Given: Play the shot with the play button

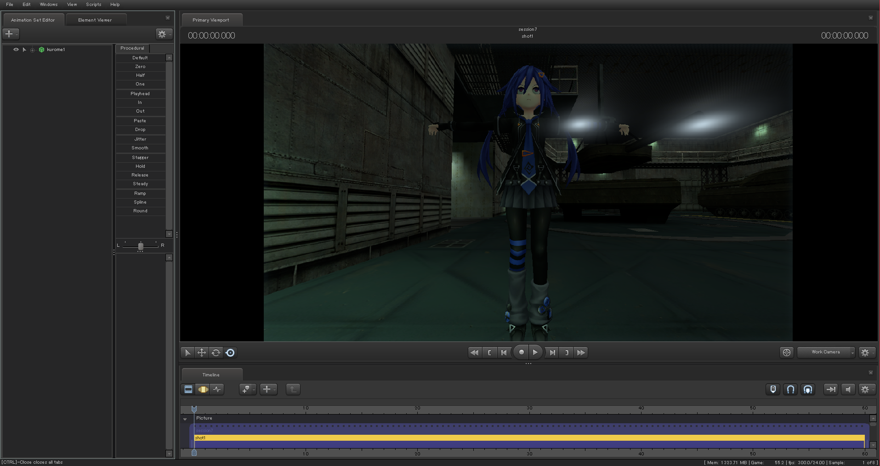Looking at the screenshot, I should coord(535,352).
